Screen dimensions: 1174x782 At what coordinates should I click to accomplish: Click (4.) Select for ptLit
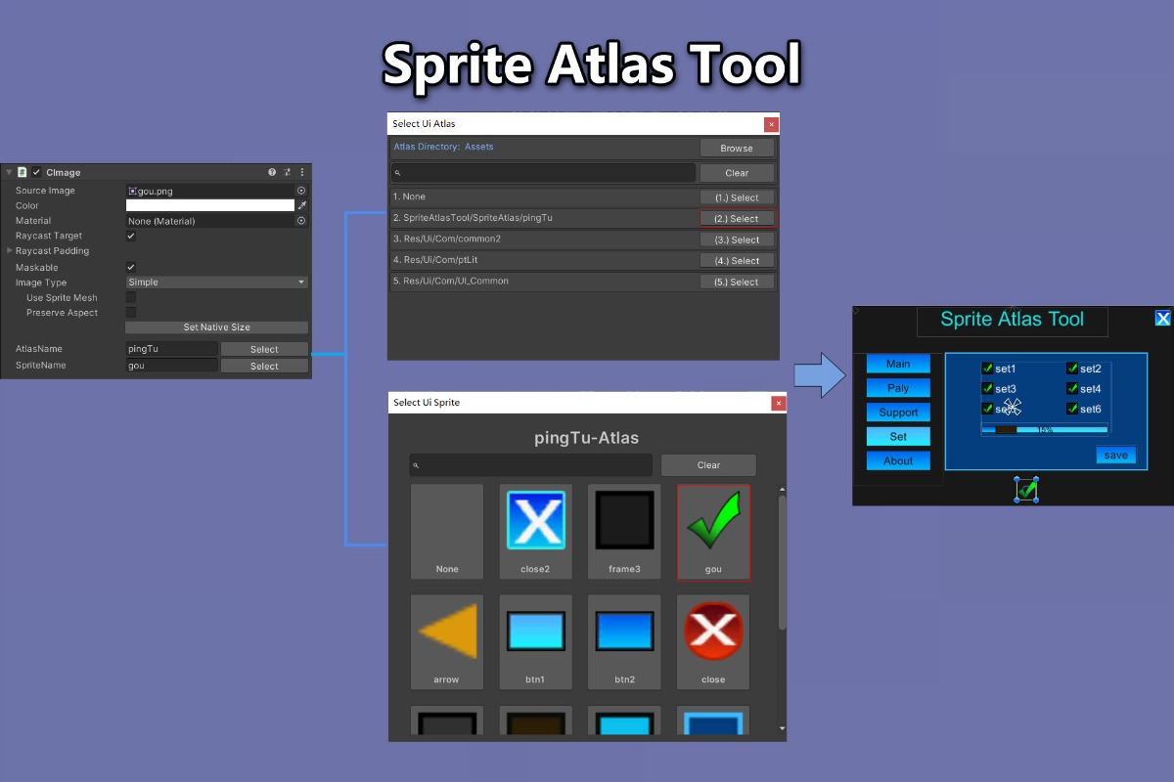(x=737, y=261)
